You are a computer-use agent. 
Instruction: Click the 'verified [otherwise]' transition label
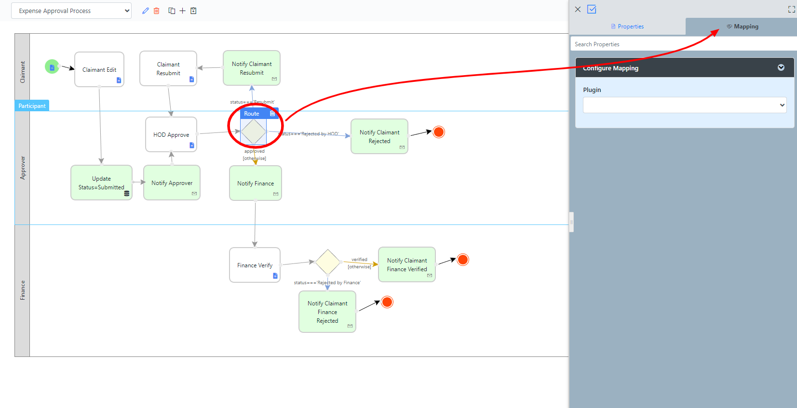pos(359,263)
